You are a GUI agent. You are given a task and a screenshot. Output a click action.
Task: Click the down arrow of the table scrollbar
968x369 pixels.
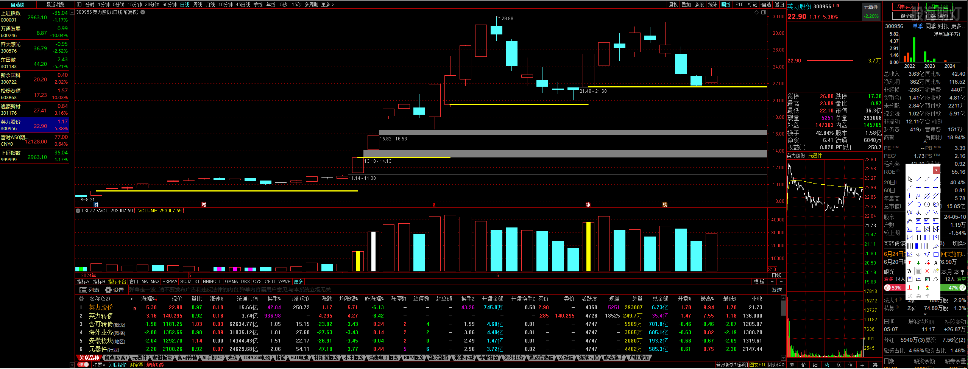(x=783, y=358)
